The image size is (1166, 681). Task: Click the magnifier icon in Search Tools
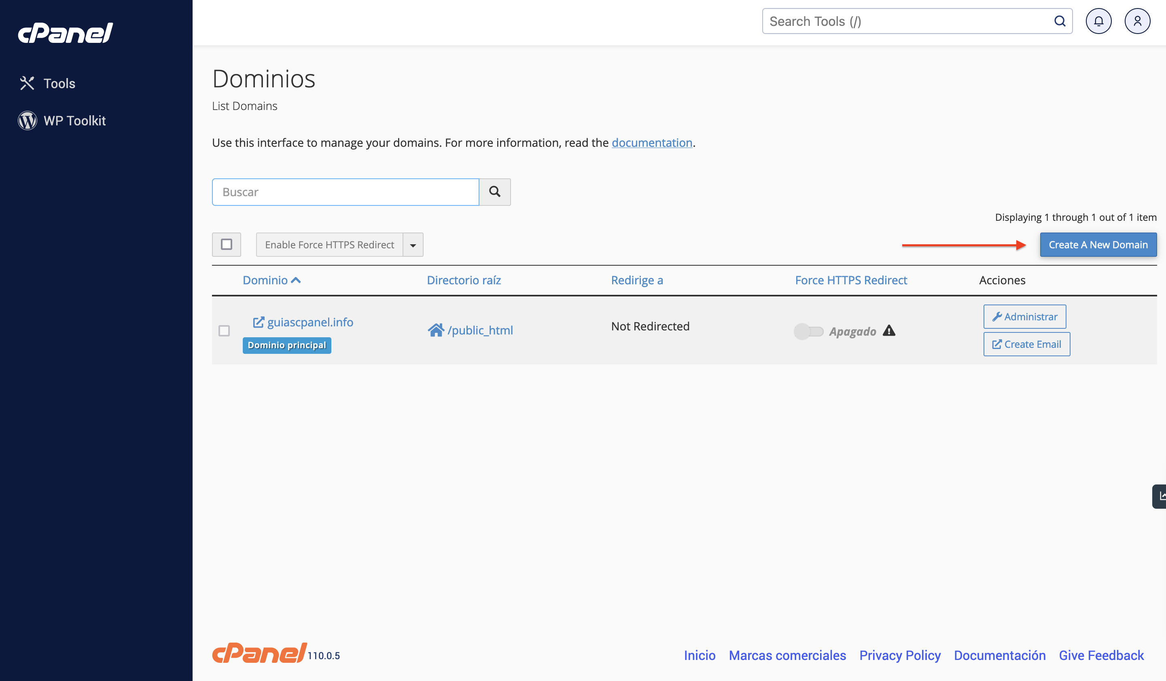tap(1060, 21)
